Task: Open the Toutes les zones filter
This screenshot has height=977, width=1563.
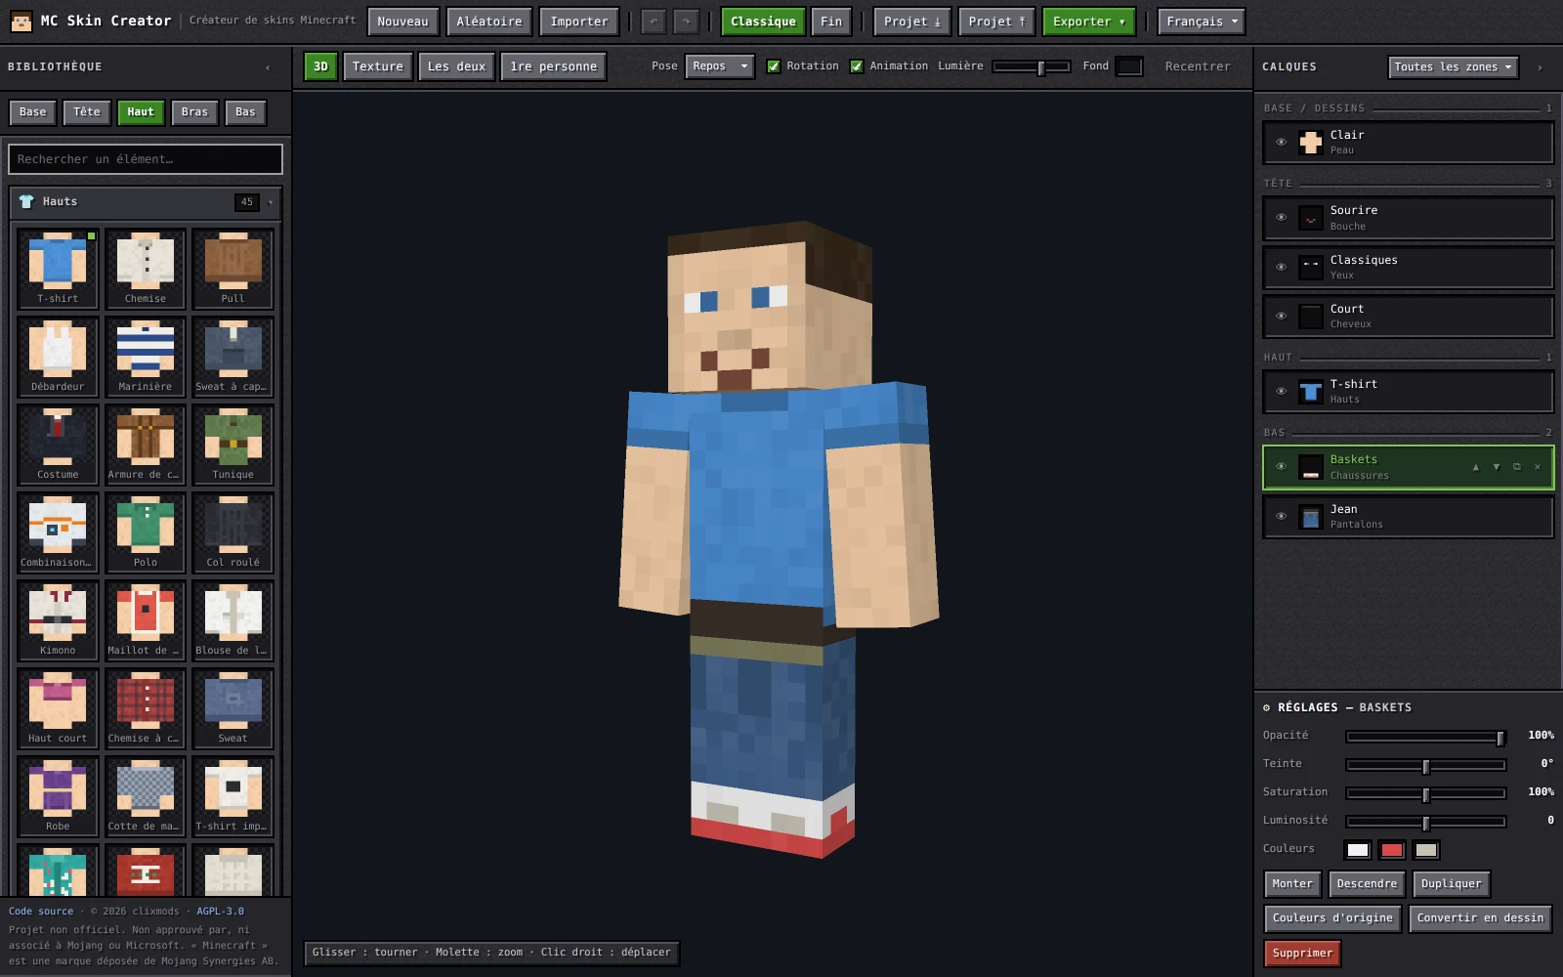Action: point(1453,67)
